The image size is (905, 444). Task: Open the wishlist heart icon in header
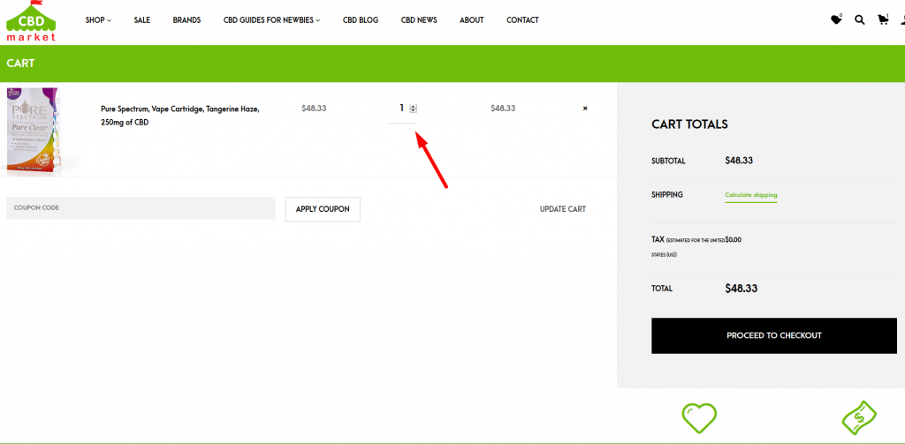coord(836,19)
